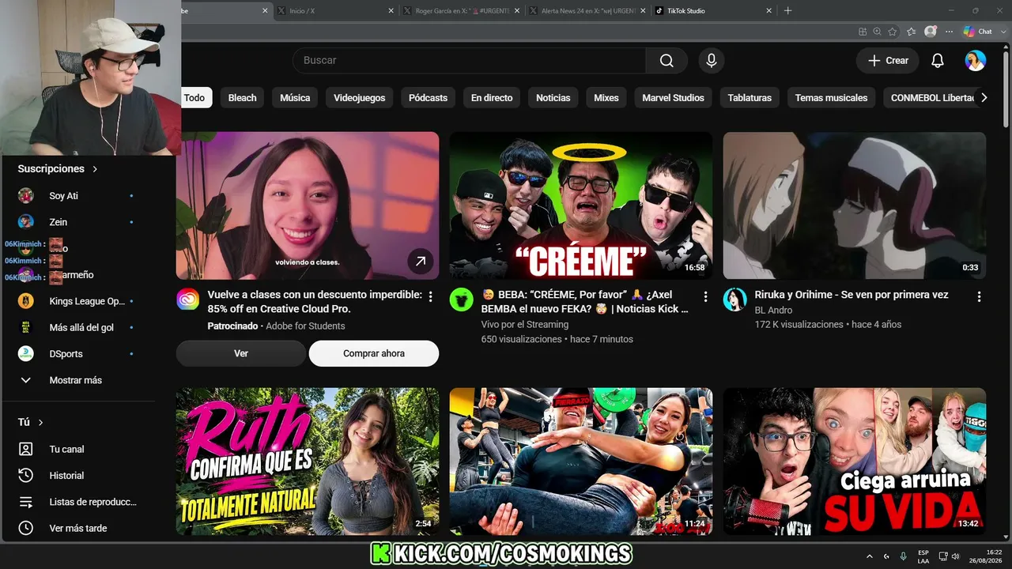Click the Listas de reproducción playlist icon
The width and height of the screenshot is (1012, 569).
tap(26, 502)
